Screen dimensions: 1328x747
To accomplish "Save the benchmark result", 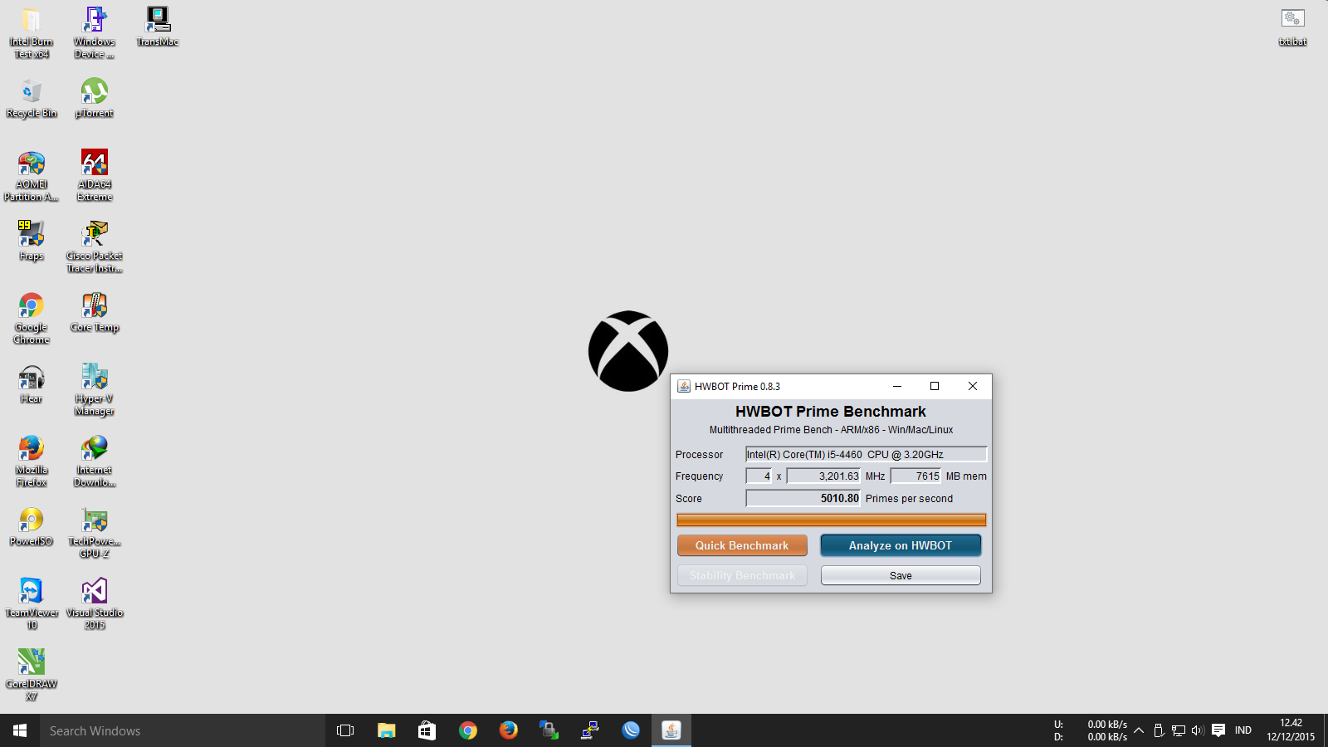I will [x=901, y=575].
